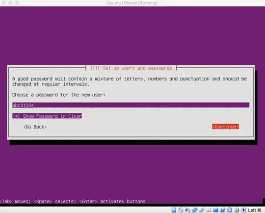Click the Left ⌘ host key indicator
The width and height of the screenshot is (265, 213).
(255, 210)
